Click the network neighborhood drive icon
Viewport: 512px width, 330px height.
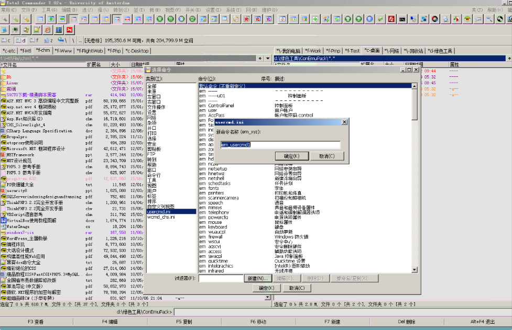pyautogui.click(x=62, y=40)
